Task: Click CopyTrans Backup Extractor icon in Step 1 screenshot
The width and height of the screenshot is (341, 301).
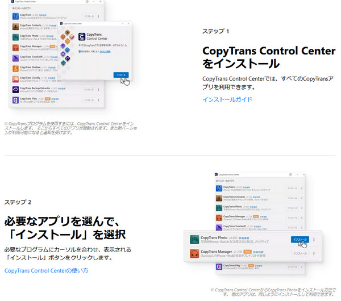Action: (x=15, y=90)
